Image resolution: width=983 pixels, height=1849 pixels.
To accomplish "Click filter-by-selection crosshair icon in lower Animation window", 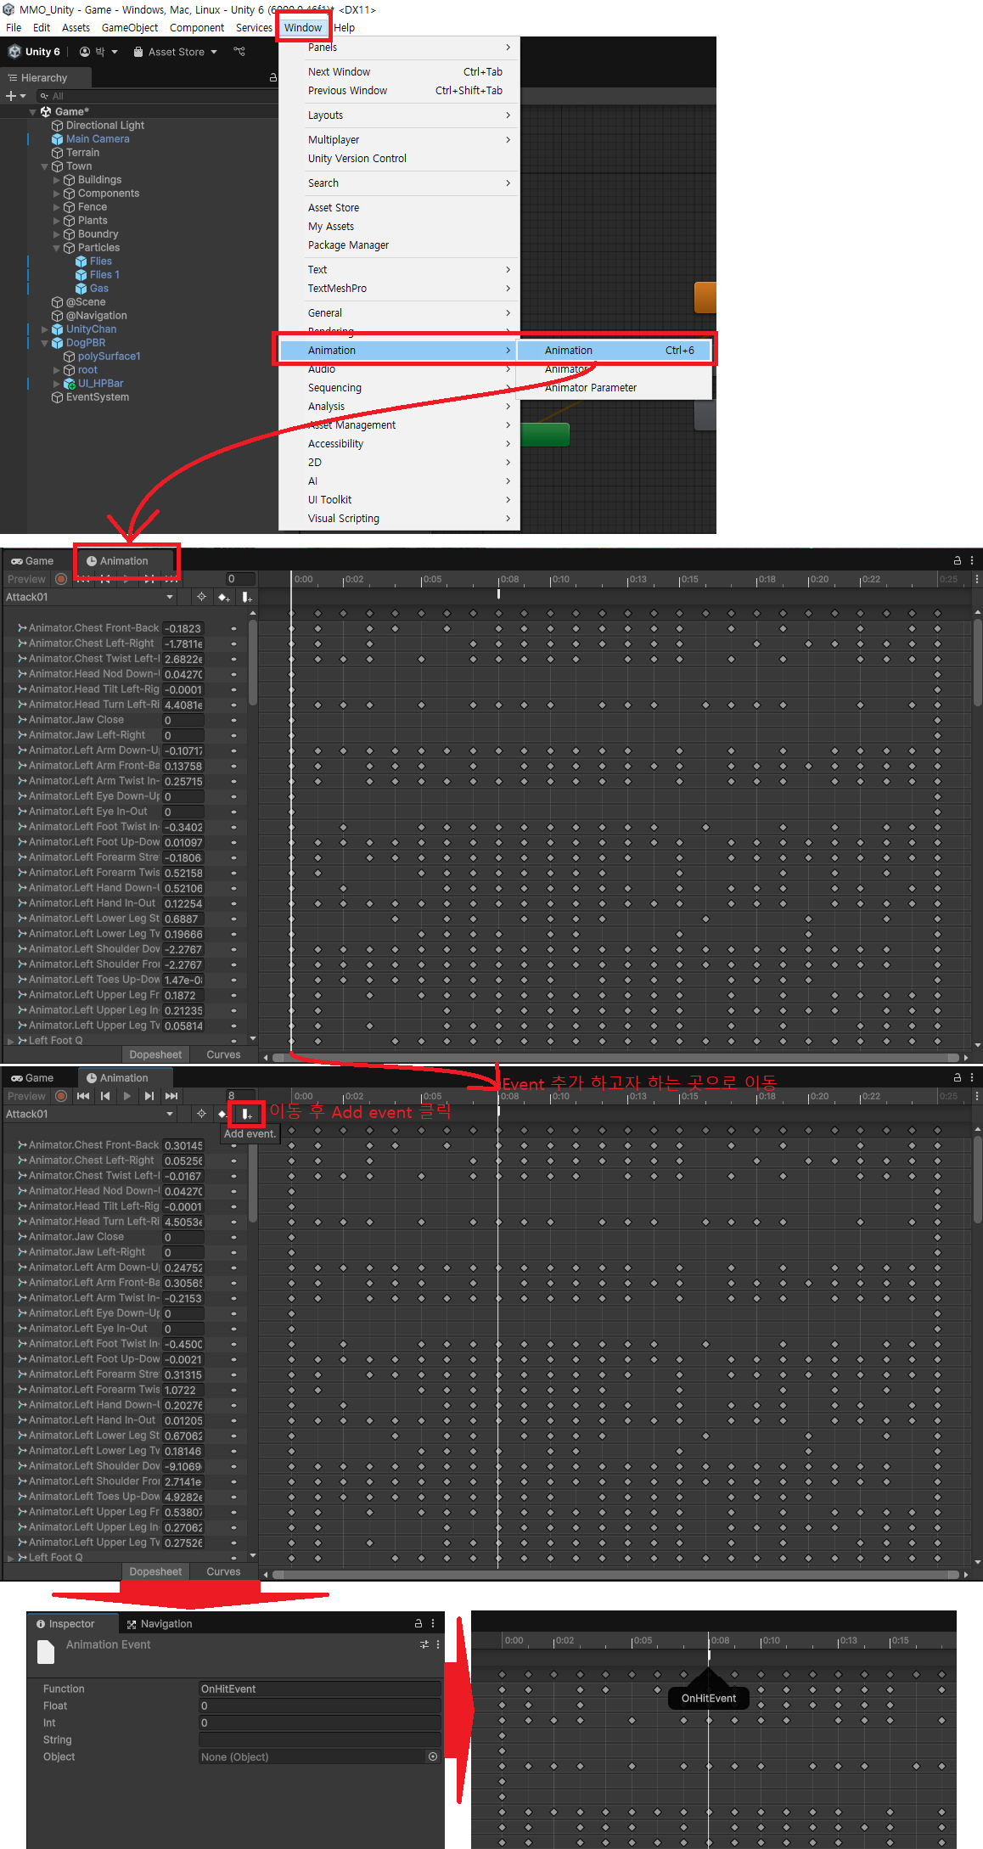I will click(x=201, y=1114).
